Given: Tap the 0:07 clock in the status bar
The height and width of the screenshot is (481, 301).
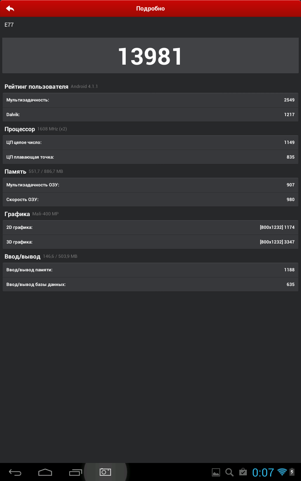Looking at the screenshot, I should [263, 472].
